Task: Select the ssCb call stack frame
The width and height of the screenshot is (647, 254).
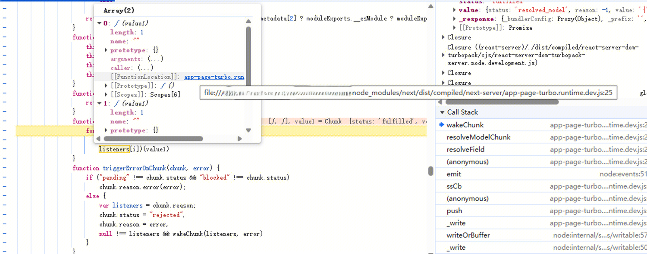Action: 454,186
